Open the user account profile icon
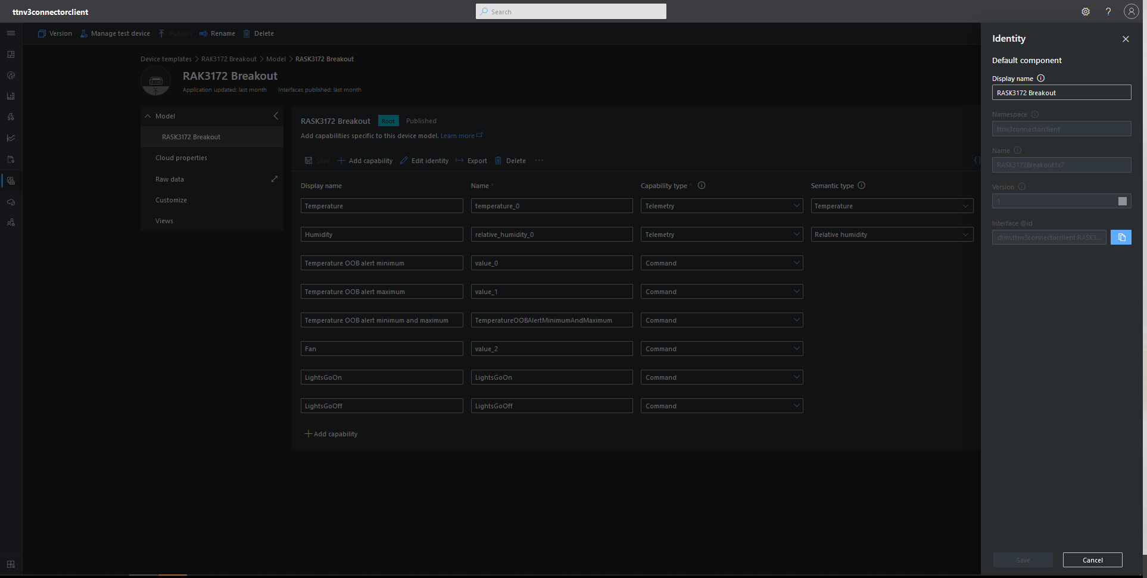This screenshot has width=1147, height=578. pos(1131,12)
